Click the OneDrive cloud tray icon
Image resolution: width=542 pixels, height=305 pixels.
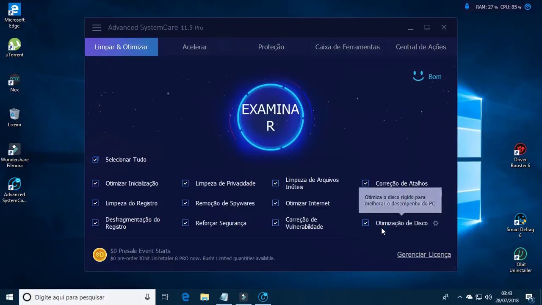point(469,297)
